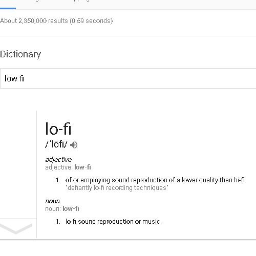This screenshot has width=256, height=256.
Task: Click bold "low-fi" variant after "noun:"
Action: (71, 209)
